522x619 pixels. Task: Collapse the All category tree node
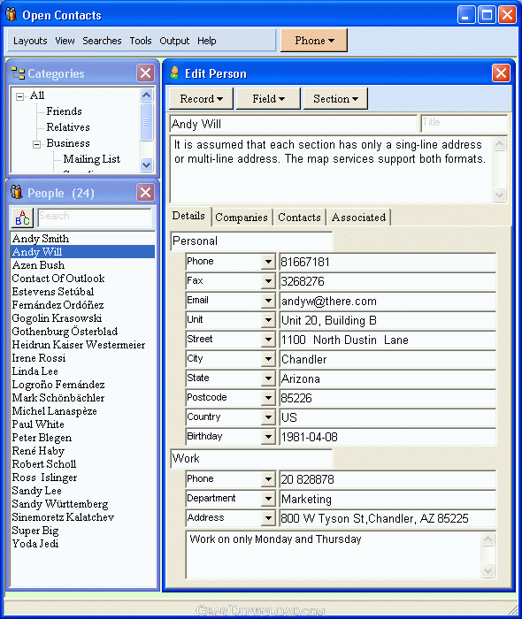19,96
